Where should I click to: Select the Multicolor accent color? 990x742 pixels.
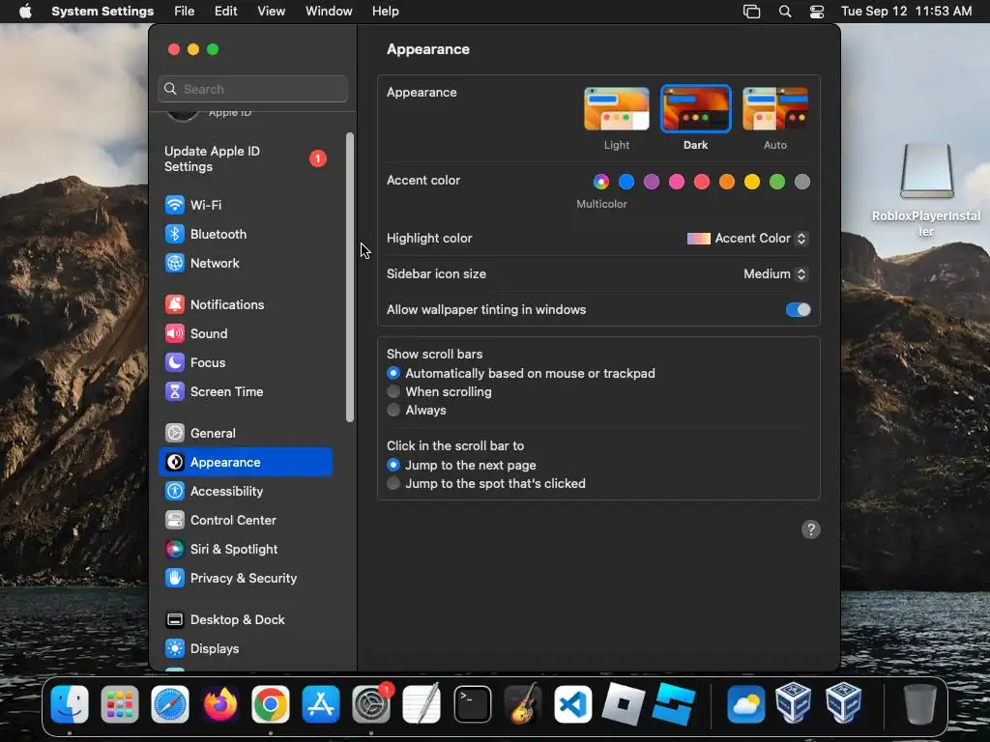(601, 182)
